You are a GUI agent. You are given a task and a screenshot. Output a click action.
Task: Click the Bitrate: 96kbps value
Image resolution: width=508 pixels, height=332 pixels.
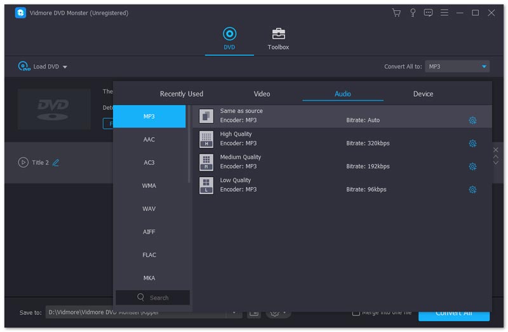tap(366, 189)
